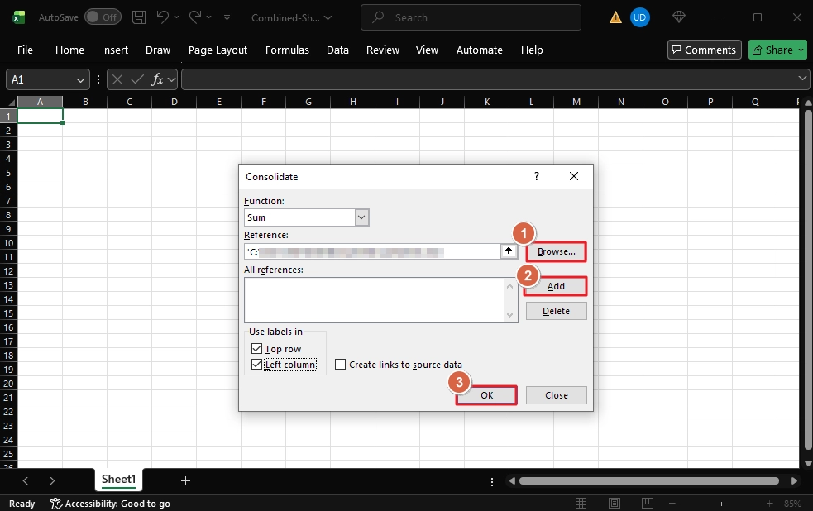Open the Share button dropdown
This screenshot has height=511, width=813.
(x=801, y=50)
